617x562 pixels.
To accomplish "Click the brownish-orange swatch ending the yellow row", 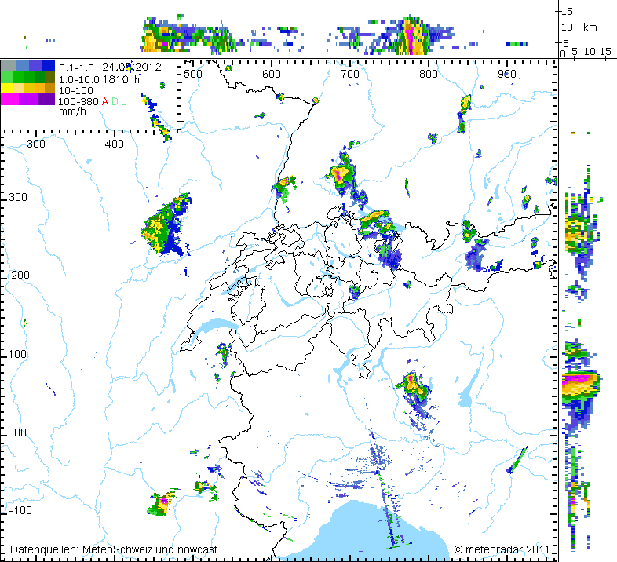I will (x=50, y=88).
